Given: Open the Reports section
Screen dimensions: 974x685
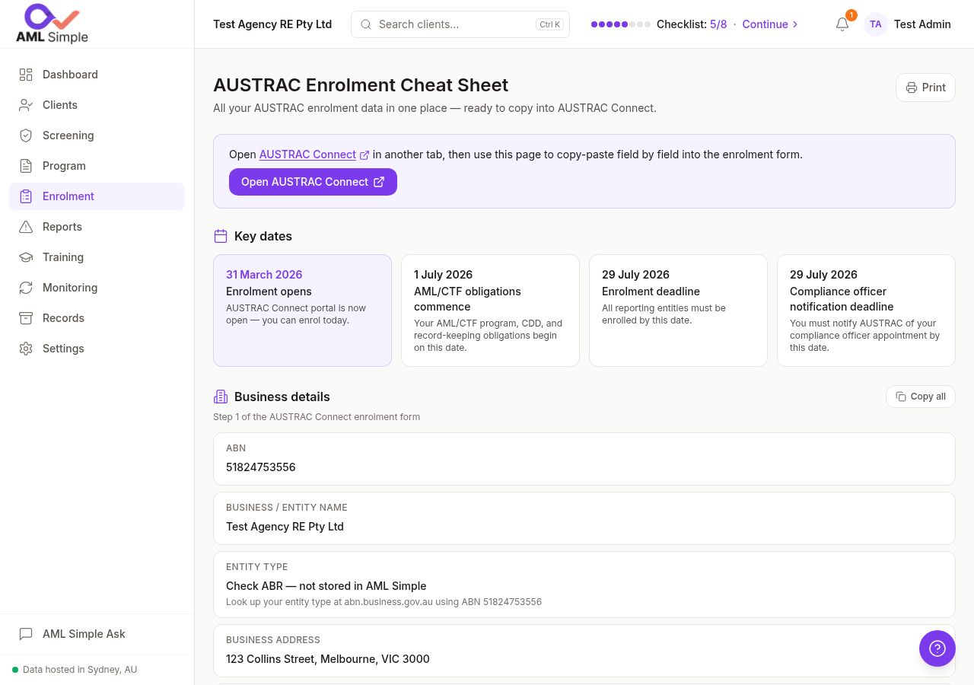Looking at the screenshot, I should click(x=97, y=227).
